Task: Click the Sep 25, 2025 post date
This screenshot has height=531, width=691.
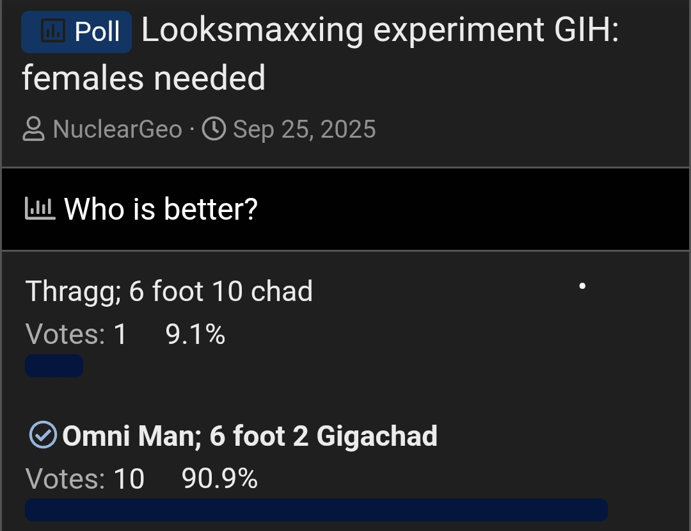Action: (x=304, y=129)
